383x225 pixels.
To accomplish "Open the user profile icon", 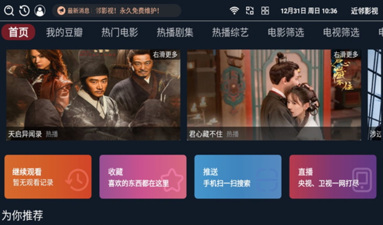I will pos(40,10).
